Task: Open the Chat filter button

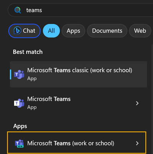Action: (24, 31)
